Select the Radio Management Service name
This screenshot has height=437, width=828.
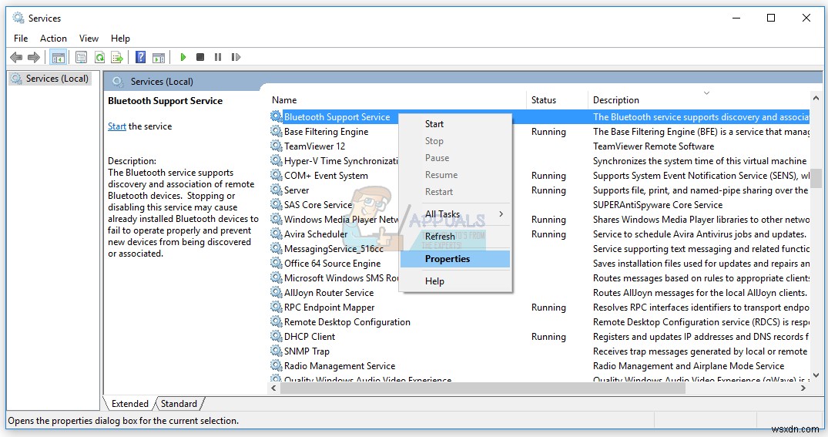[x=340, y=365]
